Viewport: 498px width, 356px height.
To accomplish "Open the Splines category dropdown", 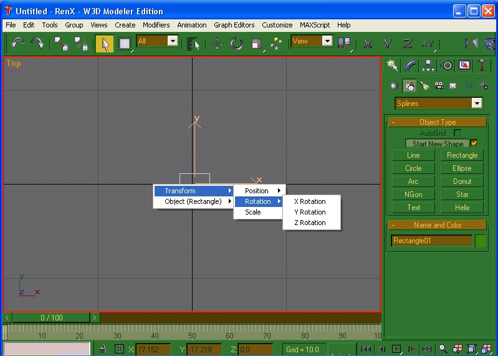I will (x=477, y=103).
